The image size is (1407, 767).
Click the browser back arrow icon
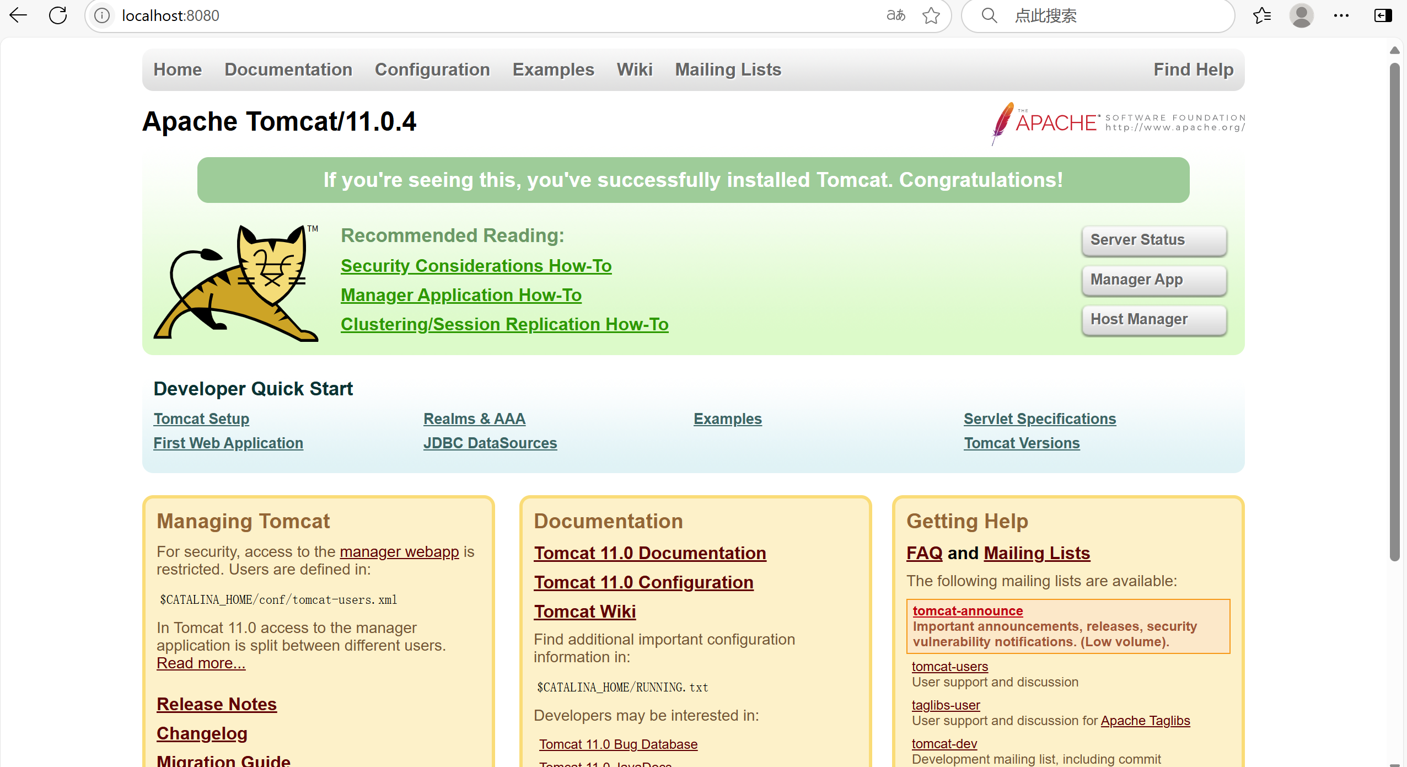coord(18,15)
